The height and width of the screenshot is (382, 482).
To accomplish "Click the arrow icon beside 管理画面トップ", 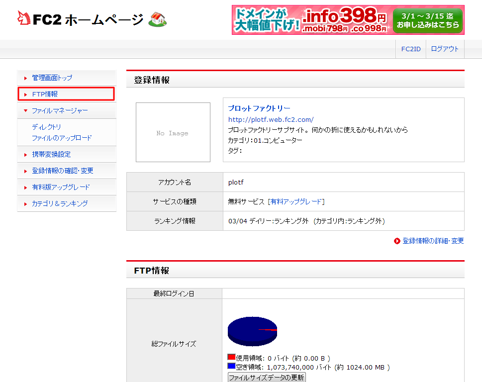I will pos(25,79).
